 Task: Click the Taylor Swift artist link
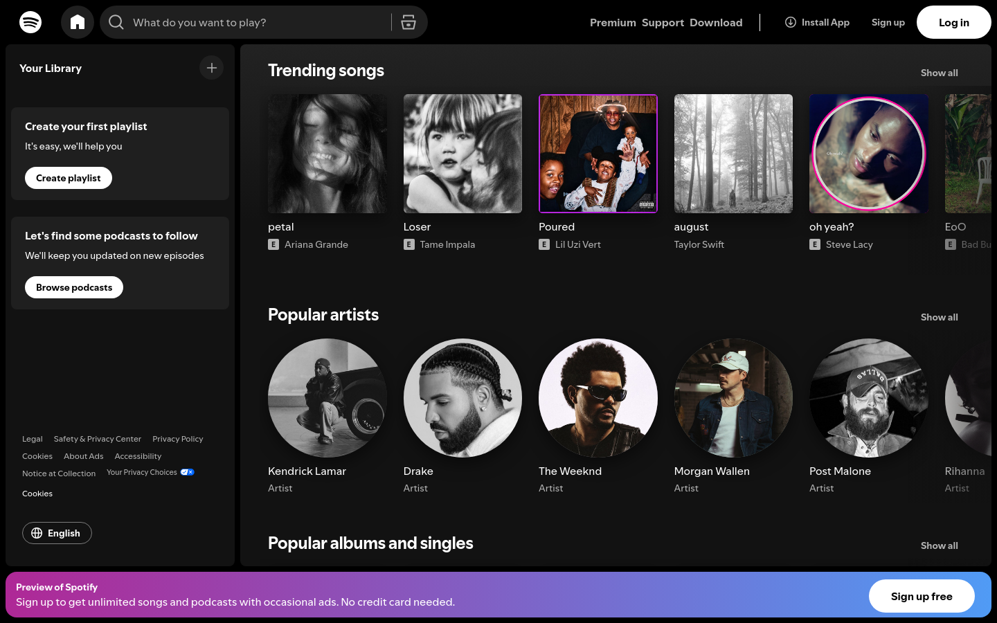click(x=699, y=244)
